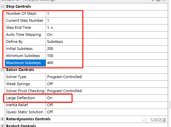Expand the Restart Controls section
This screenshot has height=127, width=171.
pos(2,126)
